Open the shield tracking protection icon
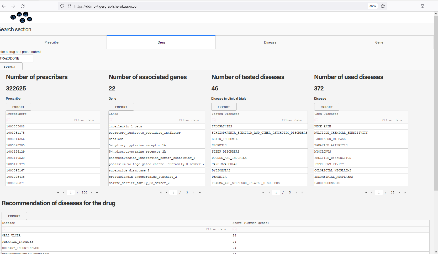 coord(62,6)
